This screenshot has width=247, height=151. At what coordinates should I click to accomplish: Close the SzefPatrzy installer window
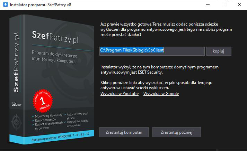point(239,5)
